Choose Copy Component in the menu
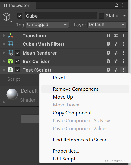Viewport: 131px width, 165px height. (x=72, y=113)
